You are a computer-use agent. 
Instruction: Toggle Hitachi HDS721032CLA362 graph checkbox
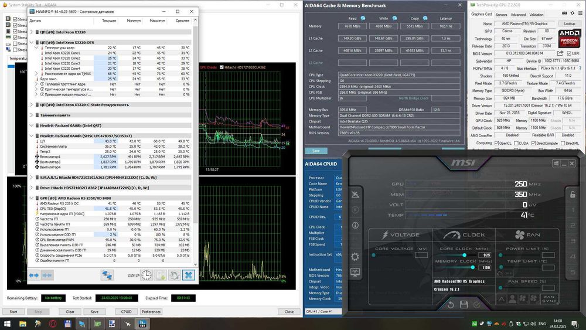point(222,67)
